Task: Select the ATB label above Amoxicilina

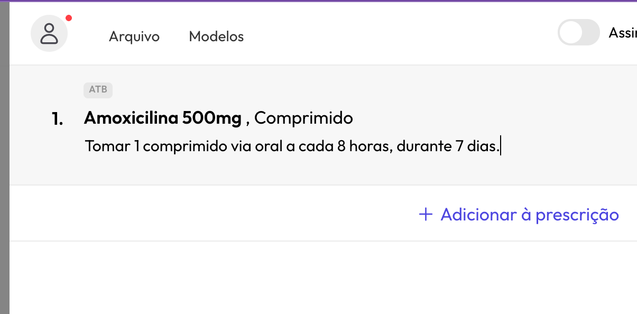Action: pos(98,90)
